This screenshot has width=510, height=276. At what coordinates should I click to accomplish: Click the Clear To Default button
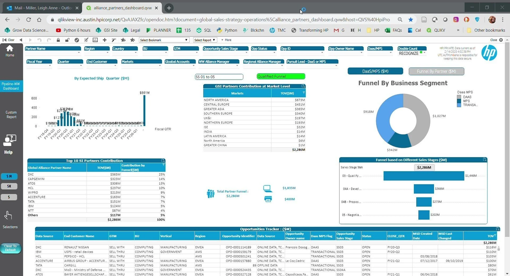coord(11,248)
